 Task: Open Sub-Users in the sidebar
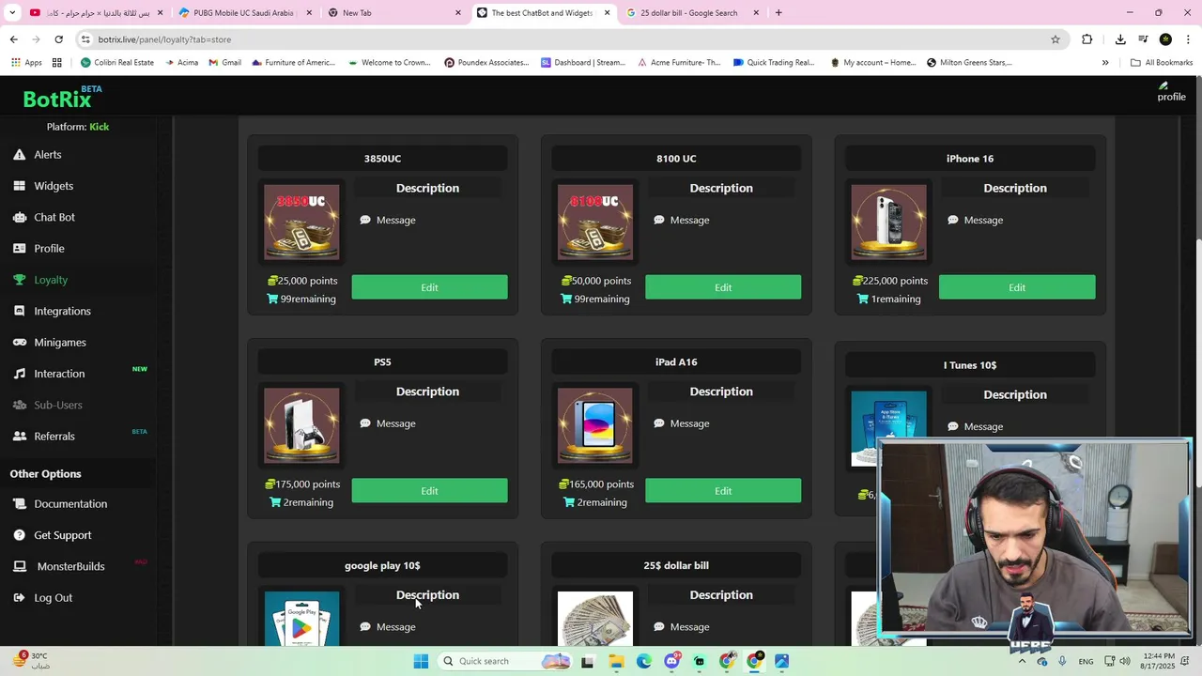[57, 405]
